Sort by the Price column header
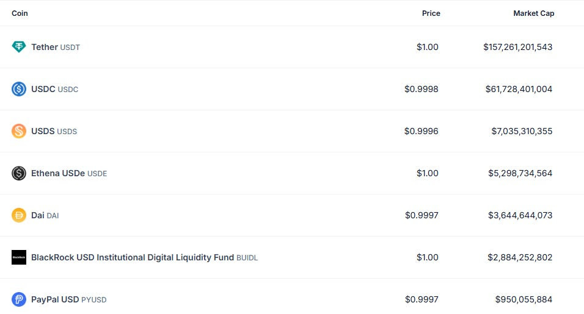Screen dimensions: 584x314 pos(431,13)
